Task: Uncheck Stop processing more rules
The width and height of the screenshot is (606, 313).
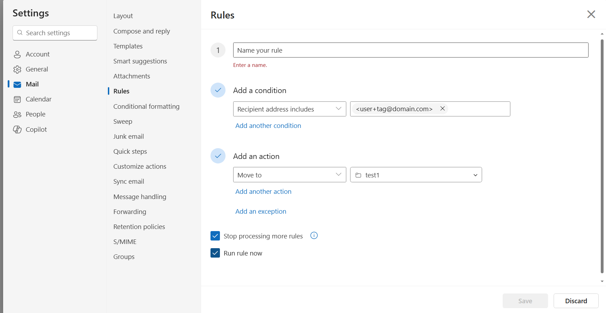Action: pyautogui.click(x=215, y=236)
